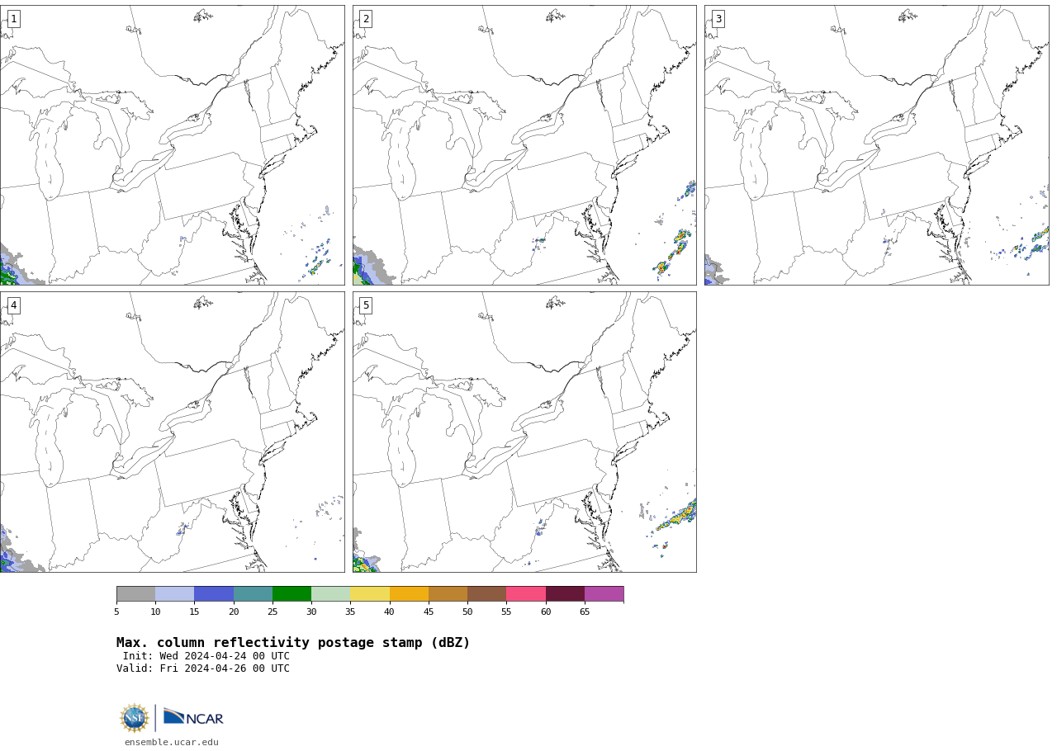Select the pale green 30-35 dBZ swatch
The image size is (1057, 751).
pyautogui.click(x=331, y=594)
